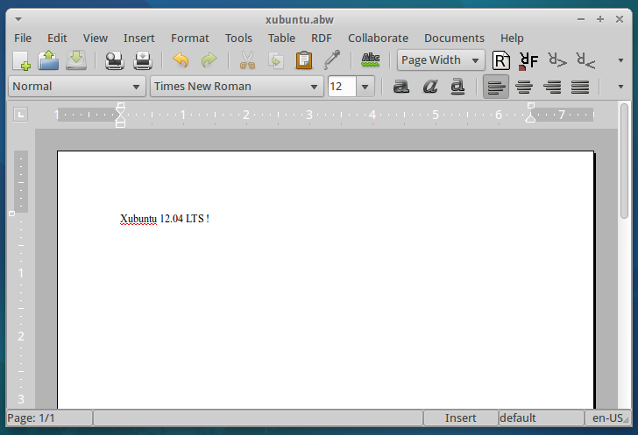Open the Table menu
This screenshot has height=435, width=638.
click(281, 39)
